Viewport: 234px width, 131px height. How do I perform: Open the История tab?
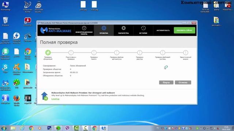143,30
